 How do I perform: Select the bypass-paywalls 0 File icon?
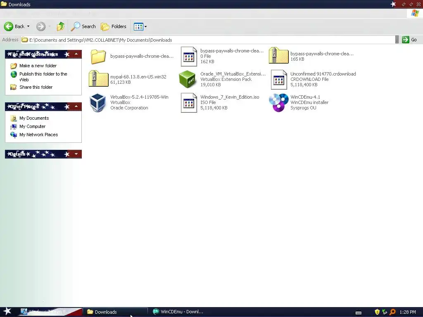pyautogui.click(x=189, y=56)
